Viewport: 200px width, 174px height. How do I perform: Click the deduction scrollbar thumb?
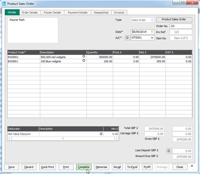[63, 139]
